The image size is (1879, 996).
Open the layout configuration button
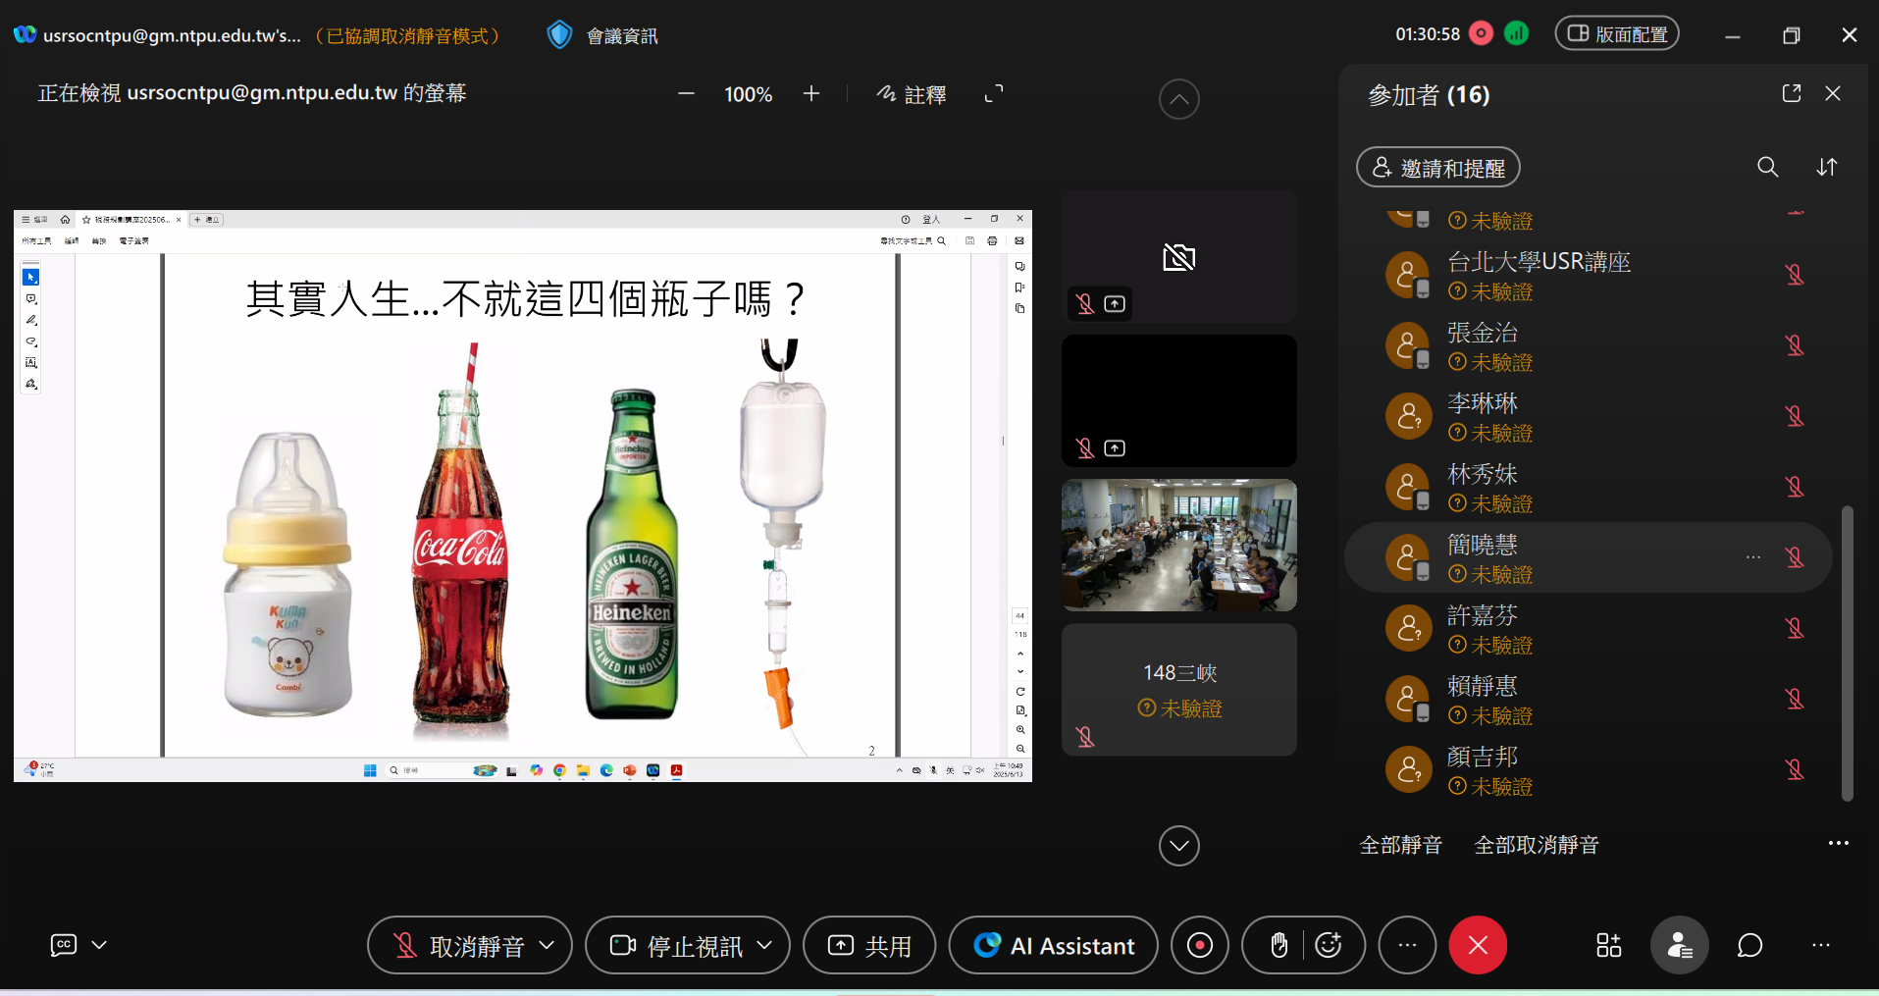coord(1617,33)
